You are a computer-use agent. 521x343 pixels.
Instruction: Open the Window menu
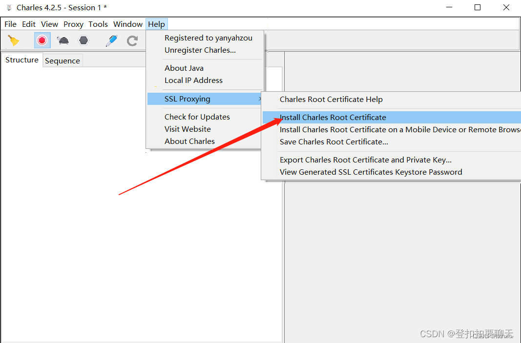pos(128,24)
